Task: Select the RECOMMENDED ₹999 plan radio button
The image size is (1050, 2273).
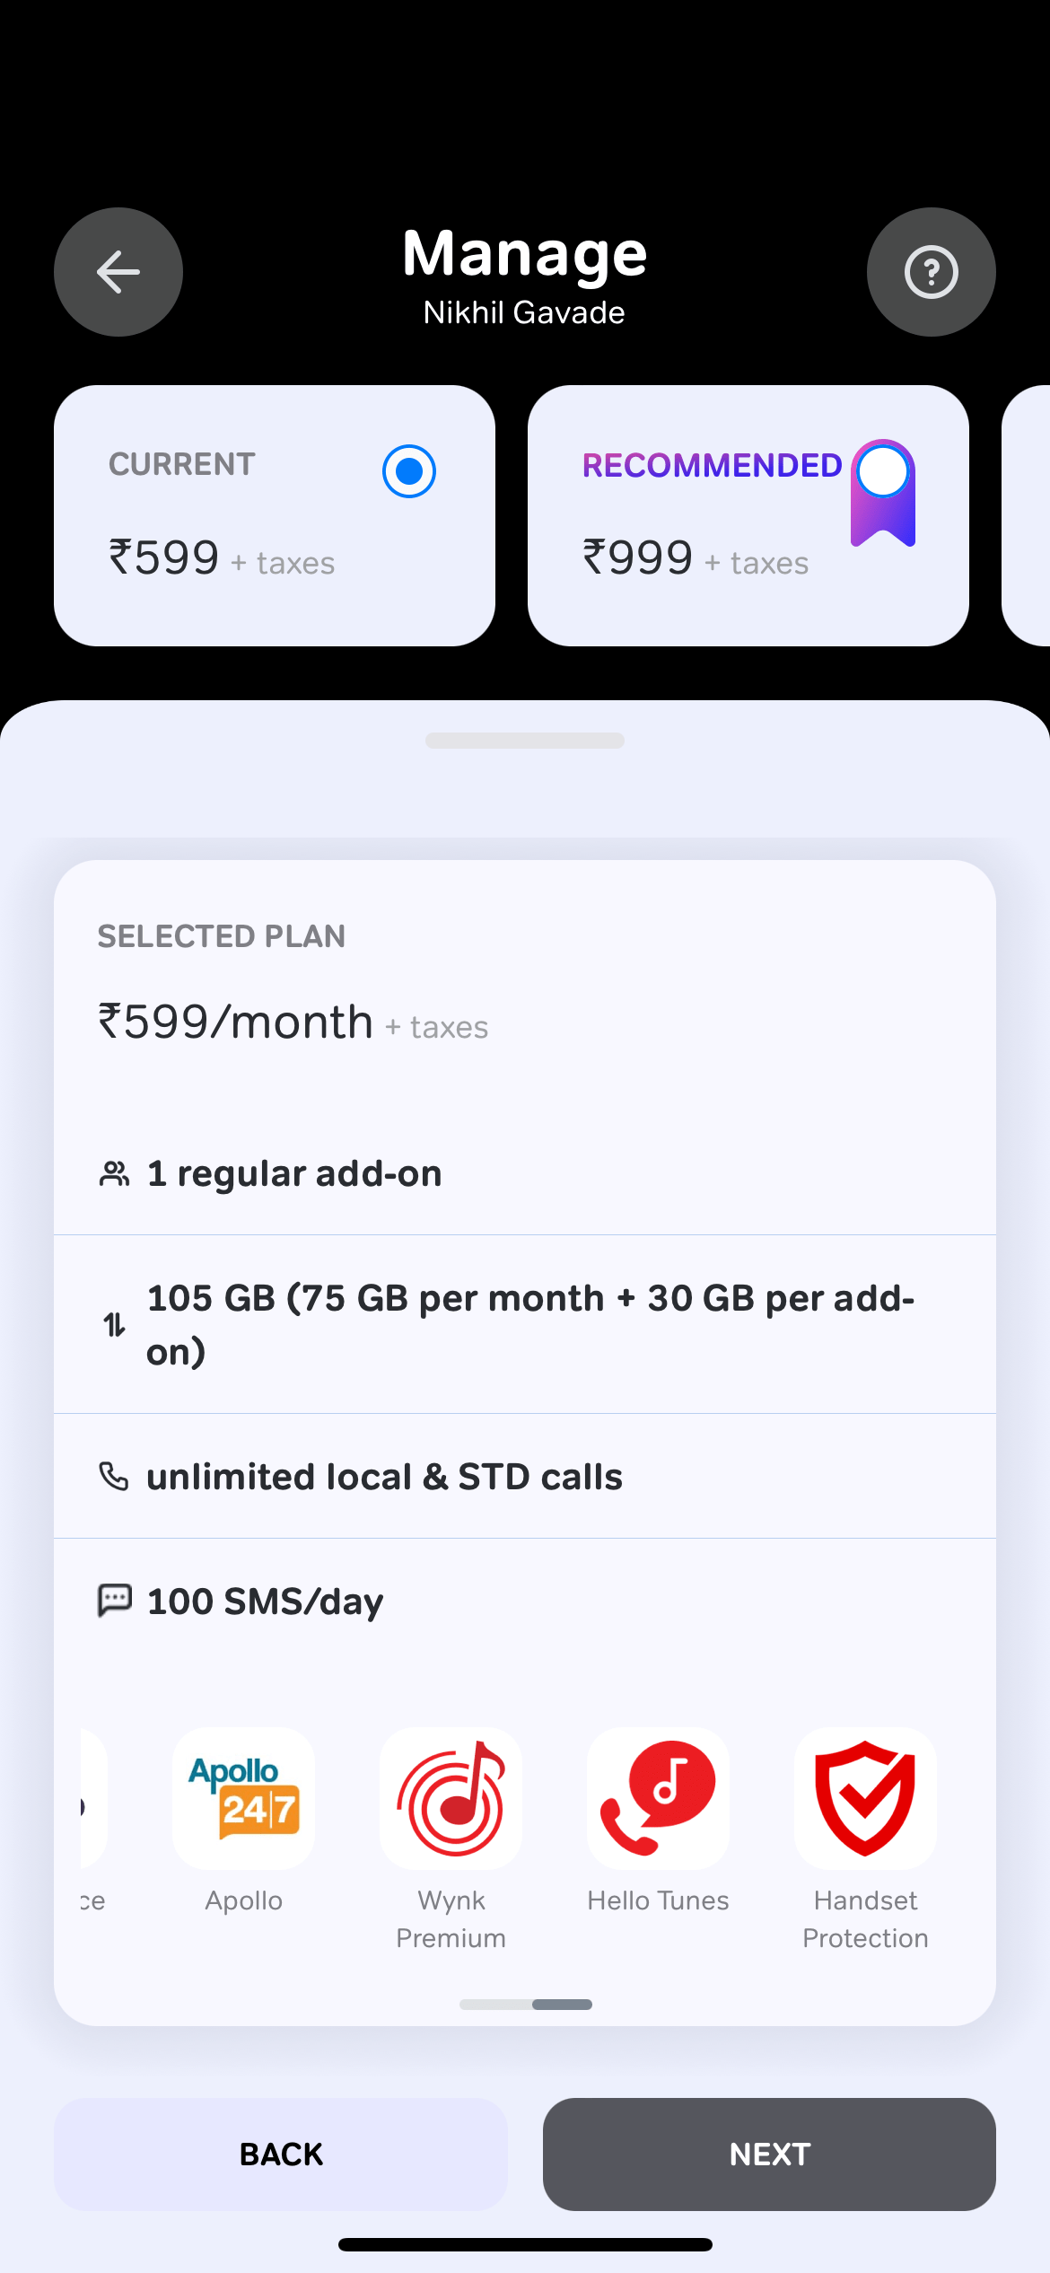Action: (x=881, y=470)
